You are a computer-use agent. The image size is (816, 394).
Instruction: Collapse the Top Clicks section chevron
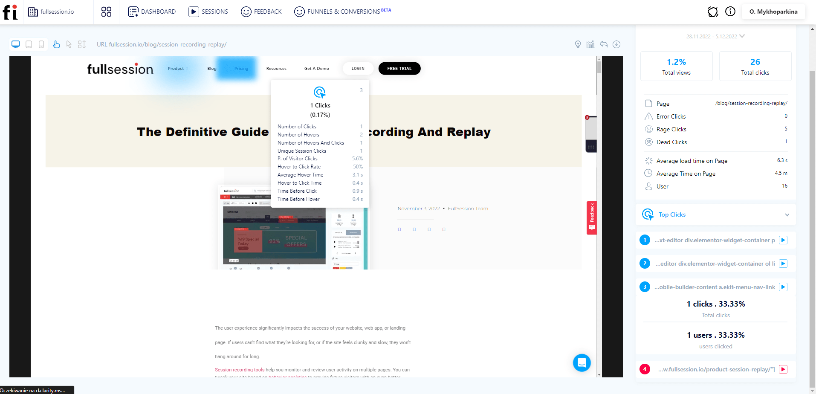coord(787,215)
